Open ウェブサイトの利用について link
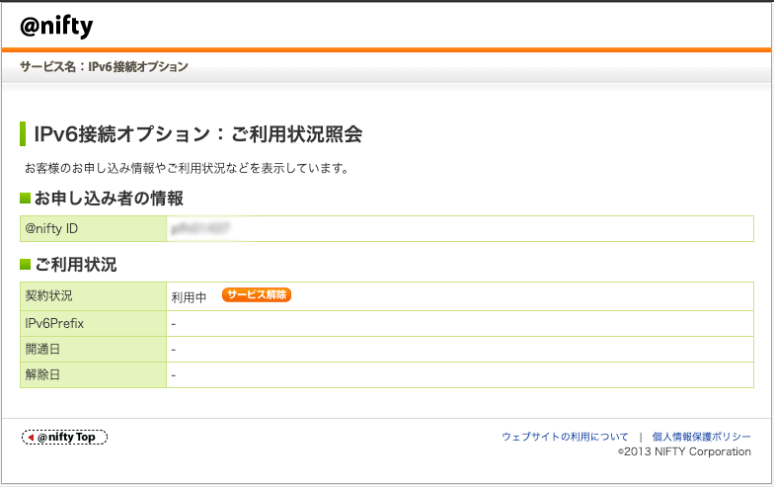Image resolution: width=774 pixels, height=487 pixels. coord(565,437)
